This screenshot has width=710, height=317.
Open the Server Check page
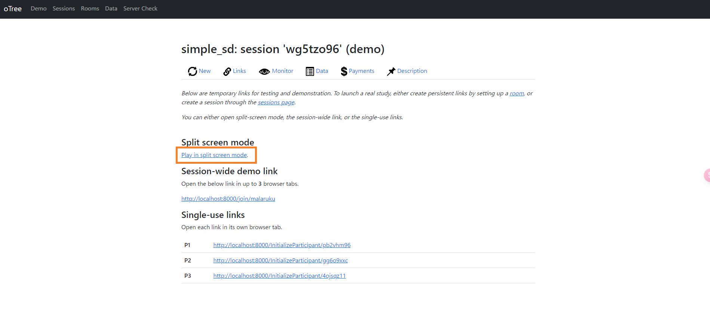pyautogui.click(x=140, y=8)
